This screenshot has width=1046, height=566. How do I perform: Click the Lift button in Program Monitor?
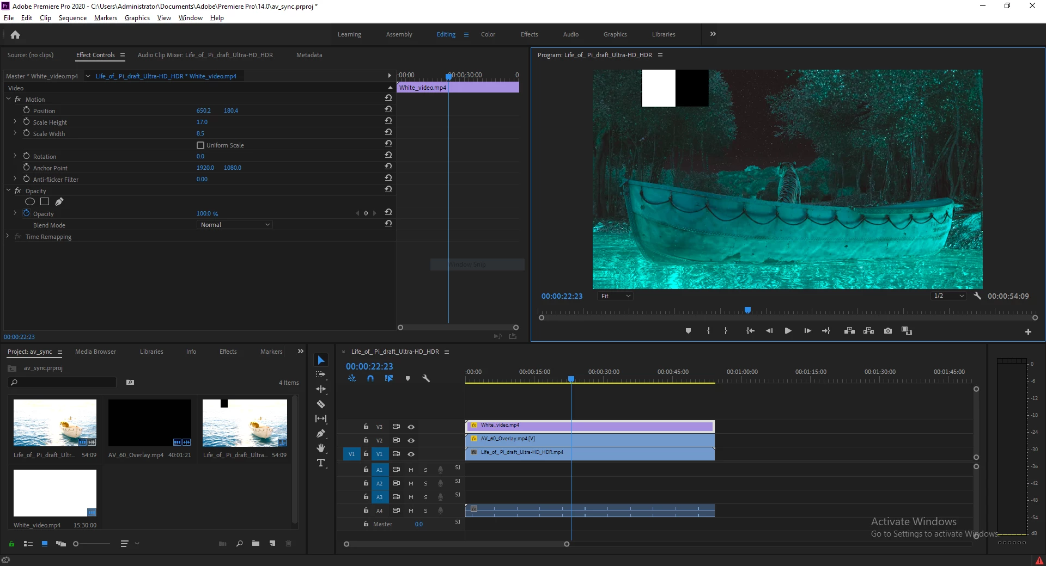pyautogui.click(x=849, y=331)
